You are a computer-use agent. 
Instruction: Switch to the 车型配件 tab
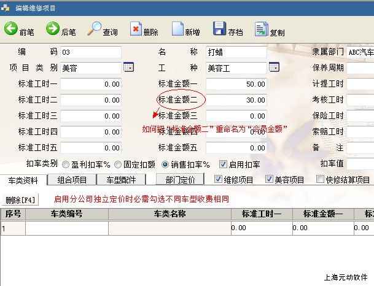(121, 180)
